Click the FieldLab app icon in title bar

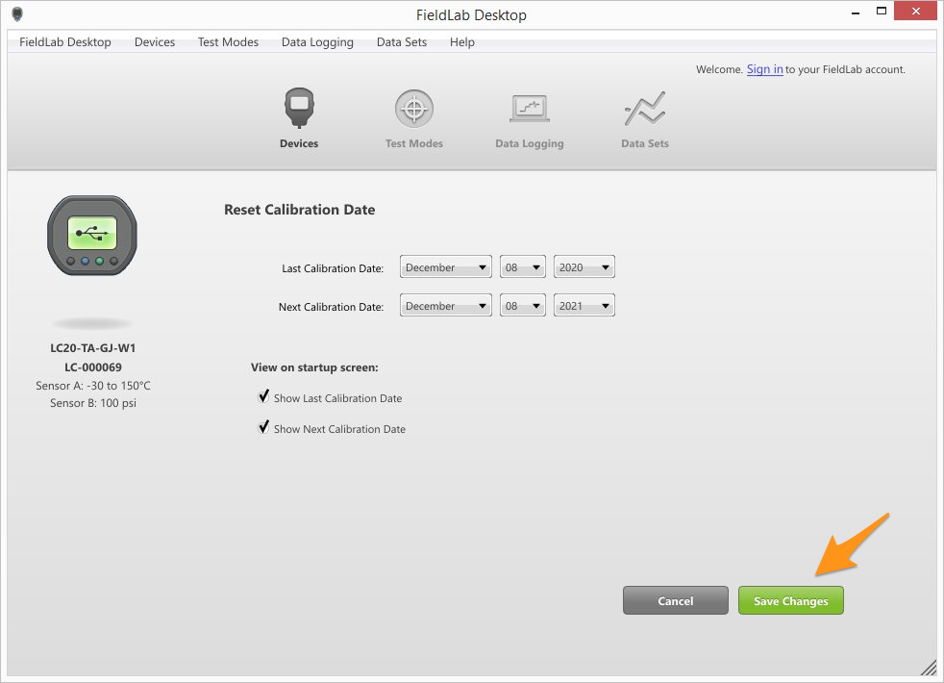[17, 13]
